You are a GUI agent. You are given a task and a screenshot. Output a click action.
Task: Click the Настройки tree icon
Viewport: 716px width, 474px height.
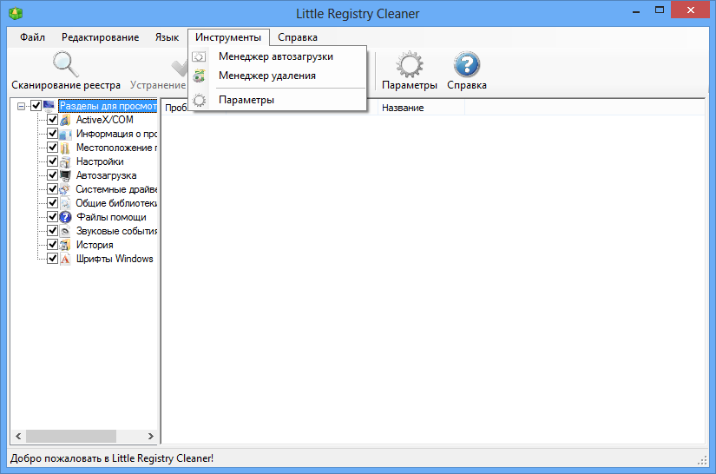click(x=65, y=161)
